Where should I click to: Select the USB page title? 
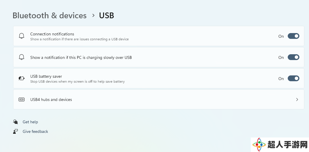coord(106,15)
